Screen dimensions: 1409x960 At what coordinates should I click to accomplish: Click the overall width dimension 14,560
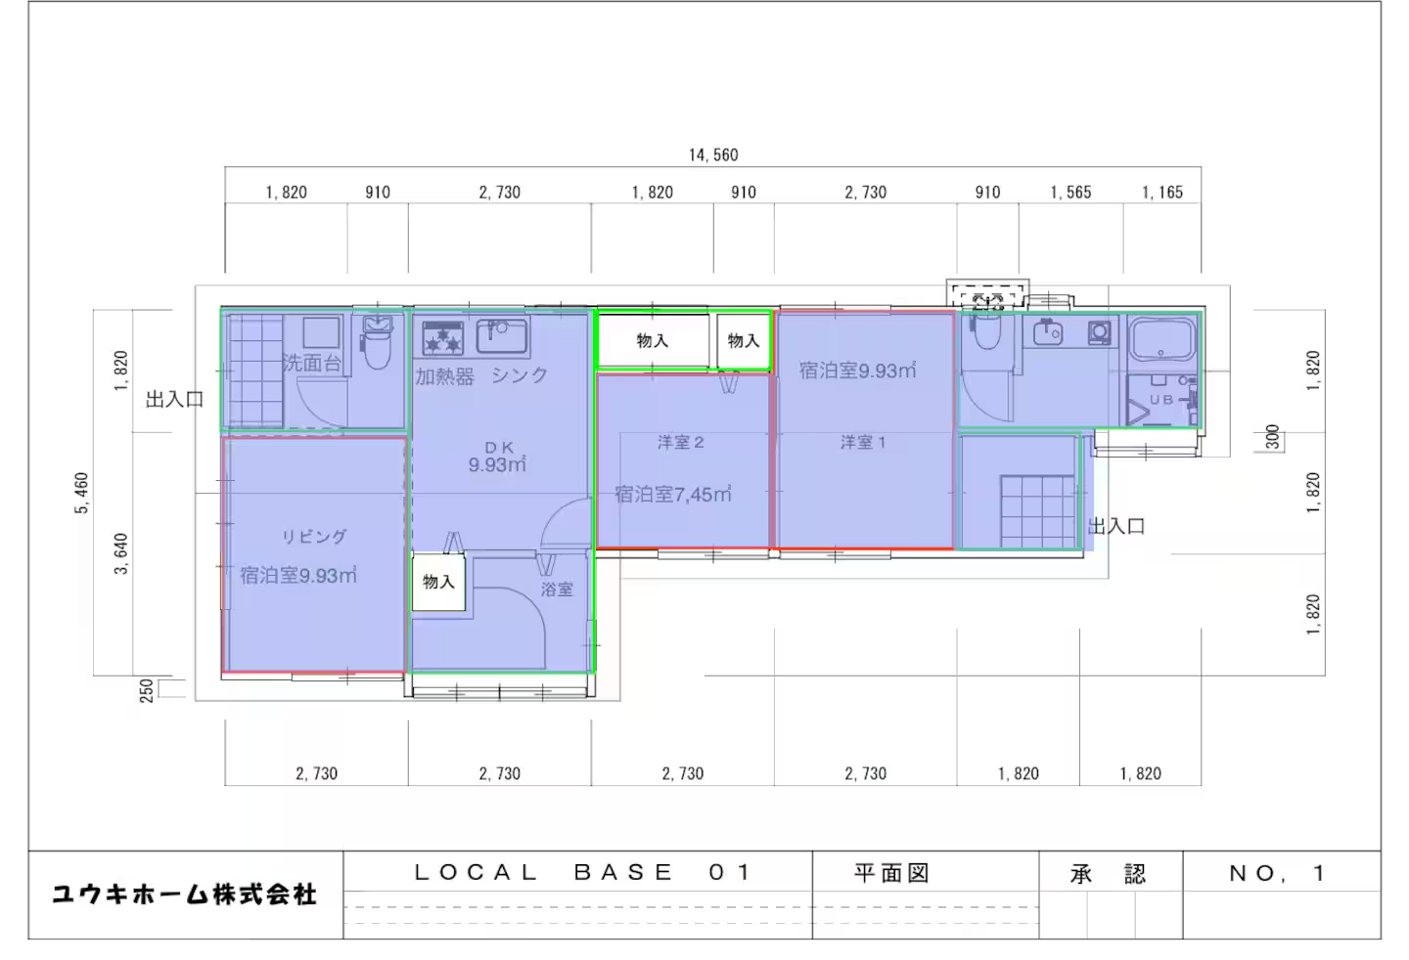click(713, 155)
